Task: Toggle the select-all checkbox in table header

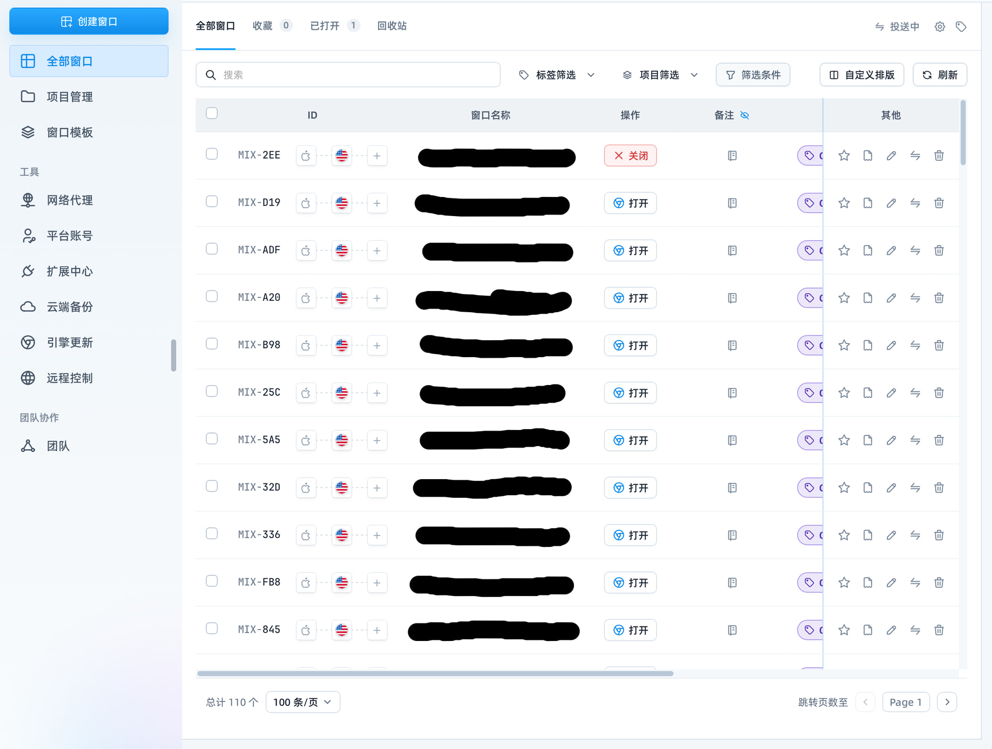Action: tap(212, 113)
